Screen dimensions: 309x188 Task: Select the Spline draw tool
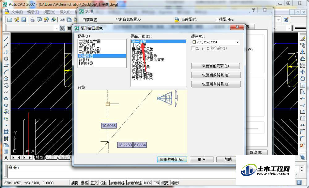[x=6, y=92]
